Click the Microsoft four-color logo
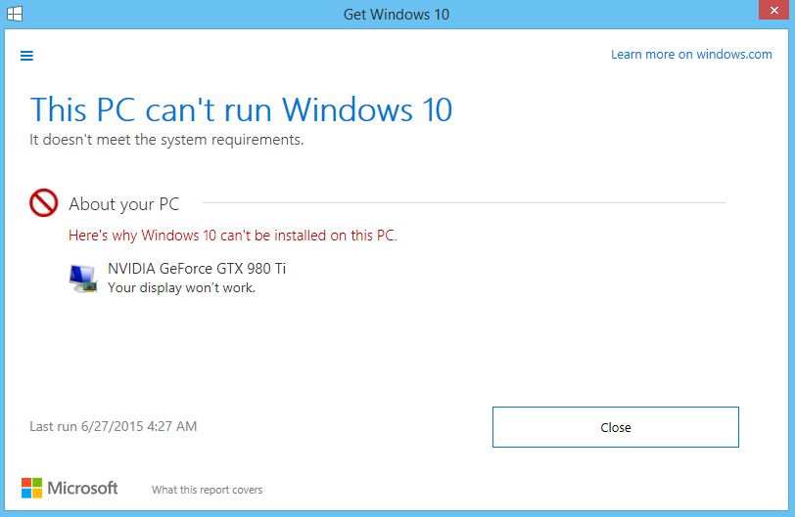795x517 pixels. [32, 488]
